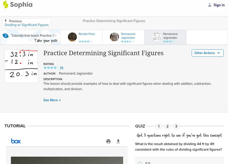Click the blue tutorials count badge showing 3
The image size is (228, 164).
[x=6, y=35]
